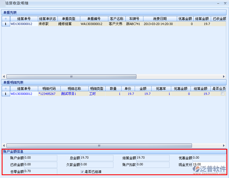Screen dimensions: 229x178
Task: Uncheck the 是否已结清 checkbox
Action: [82, 172]
